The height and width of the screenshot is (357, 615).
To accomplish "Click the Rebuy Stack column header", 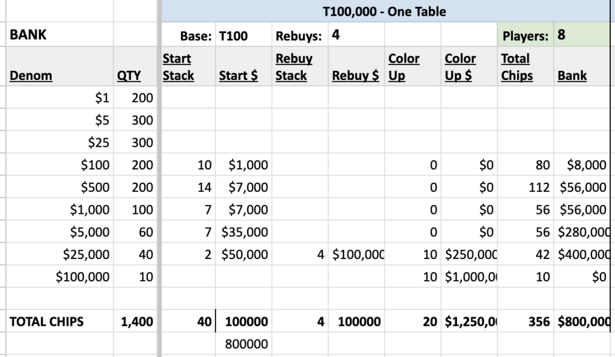I will pyautogui.click(x=300, y=66).
